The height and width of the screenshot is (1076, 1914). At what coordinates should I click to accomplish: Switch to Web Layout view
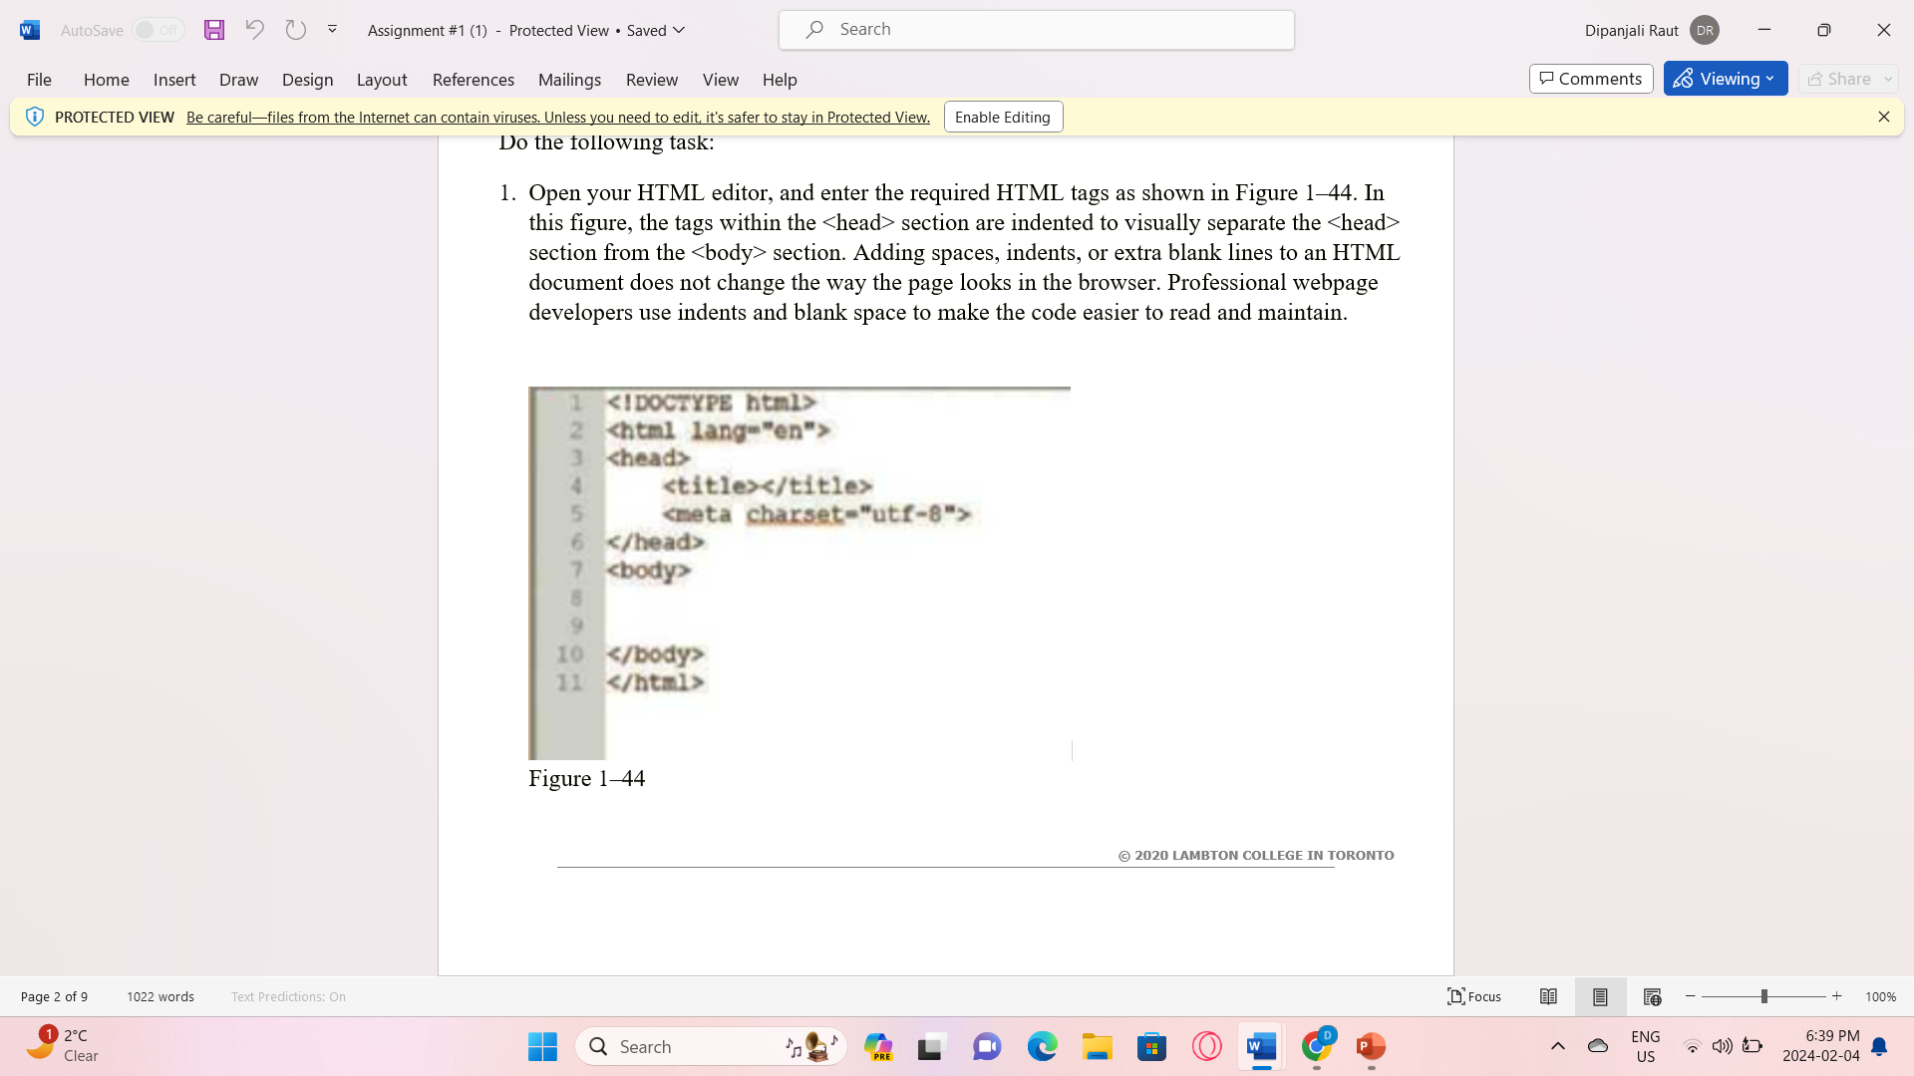[x=1652, y=996]
